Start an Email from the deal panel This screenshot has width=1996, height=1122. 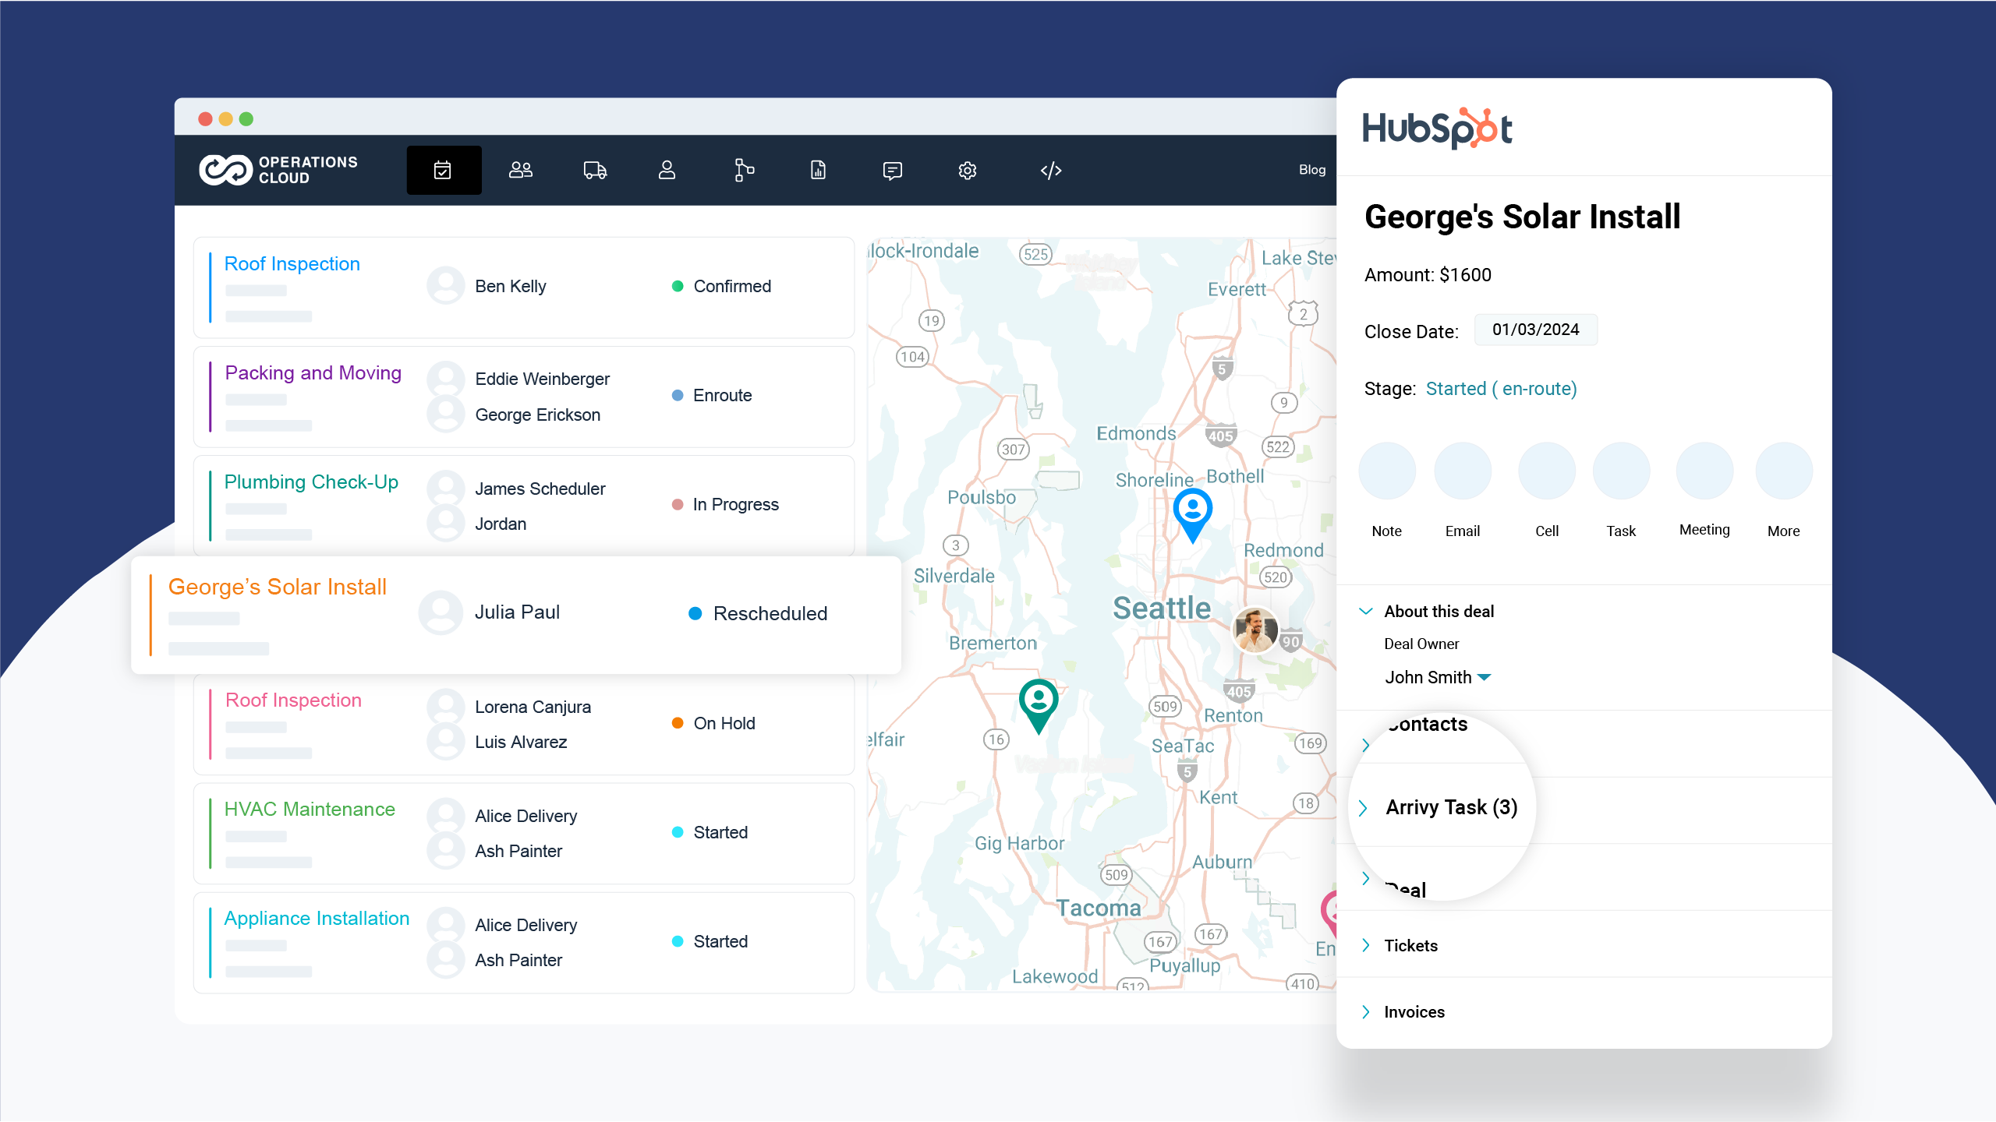pos(1462,471)
